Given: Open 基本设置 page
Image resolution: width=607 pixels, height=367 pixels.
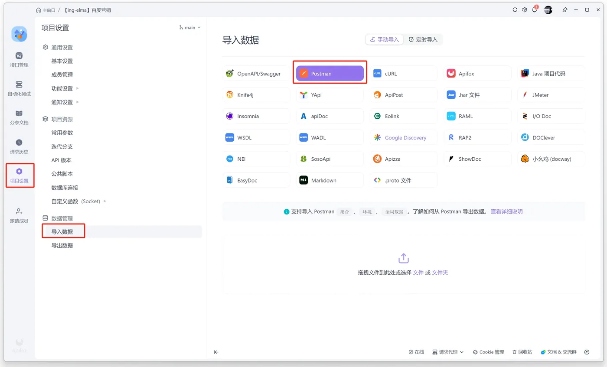Looking at the screenshot, I should click(x=62, y=61).
